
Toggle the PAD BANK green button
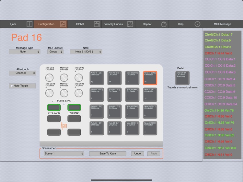pos(74,107)
